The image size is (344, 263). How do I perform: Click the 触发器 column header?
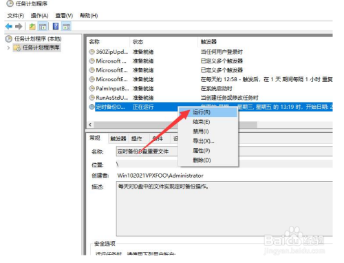point(208,42)
